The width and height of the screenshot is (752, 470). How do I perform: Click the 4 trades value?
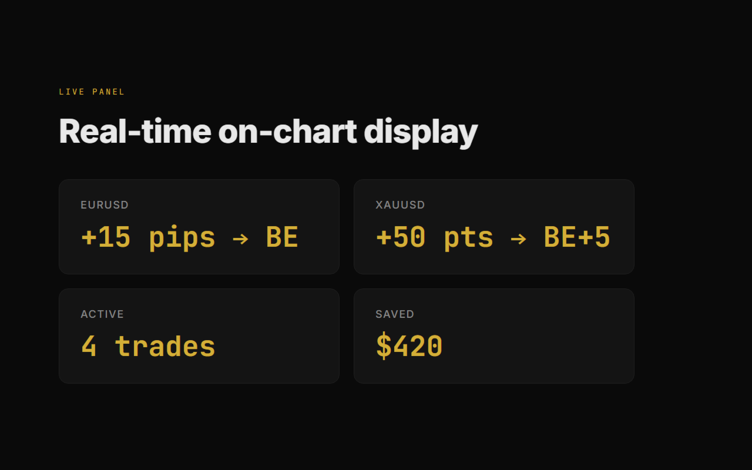click(148, 347)
